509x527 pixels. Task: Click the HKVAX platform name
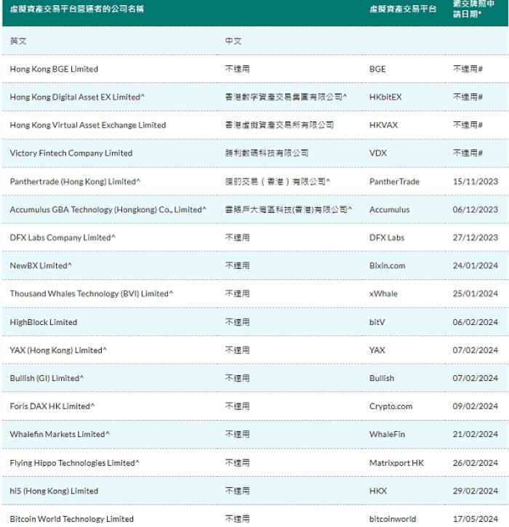pos(384,125)
